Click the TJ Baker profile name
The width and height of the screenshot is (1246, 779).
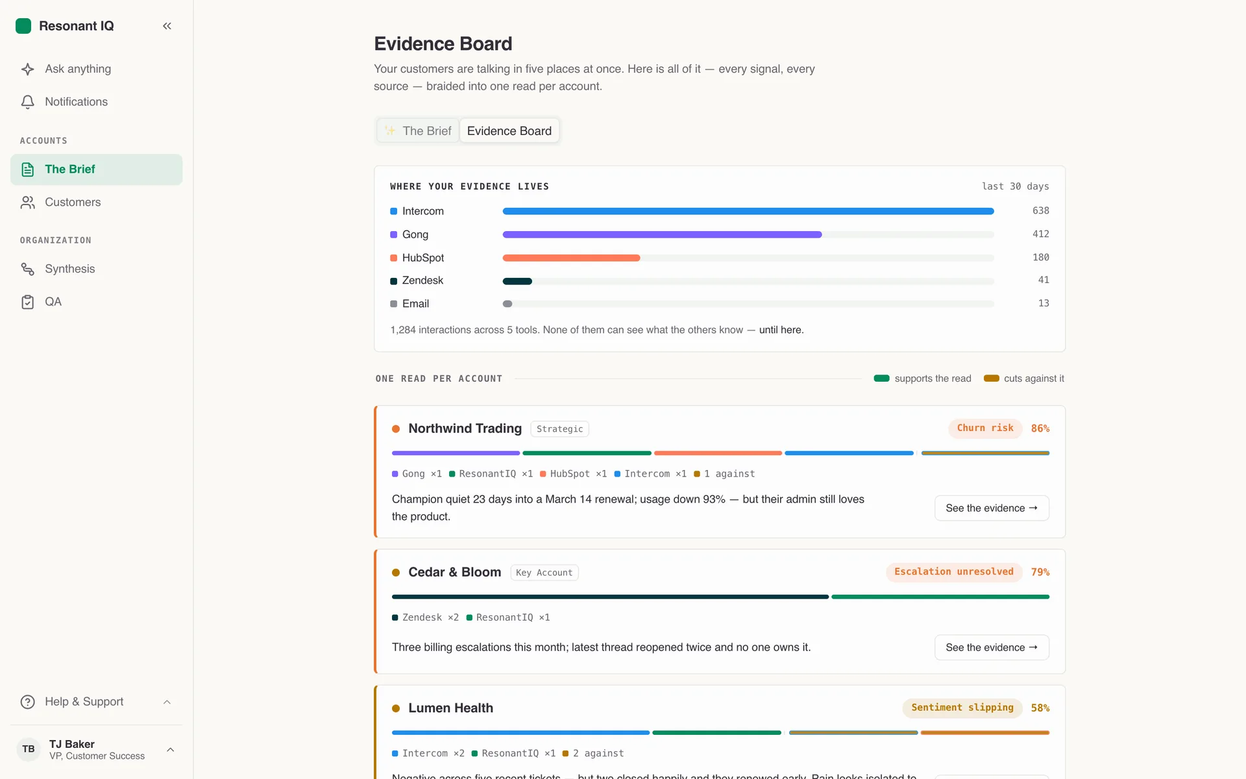pyautogui.click(x=72, y=744)
